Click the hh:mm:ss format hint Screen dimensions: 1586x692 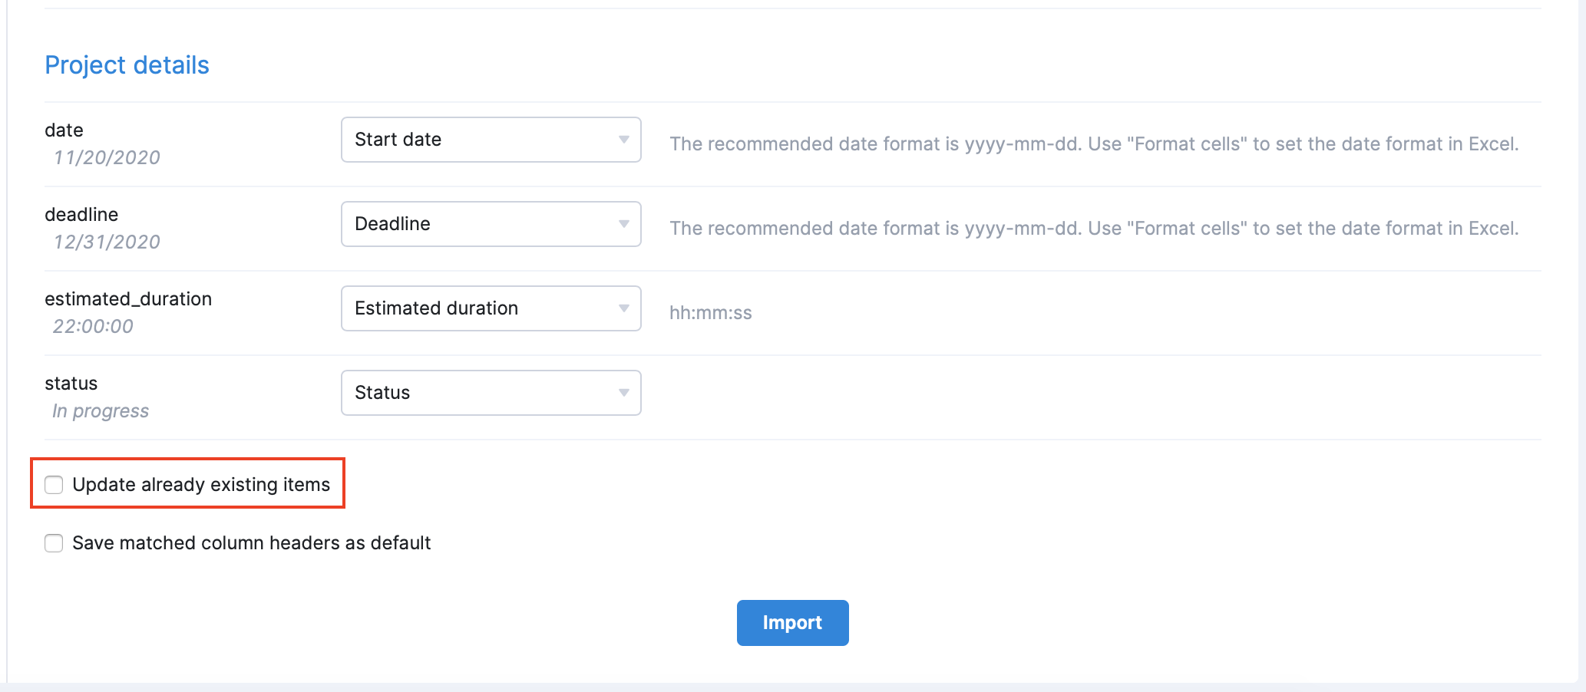(x=710, y=313)
